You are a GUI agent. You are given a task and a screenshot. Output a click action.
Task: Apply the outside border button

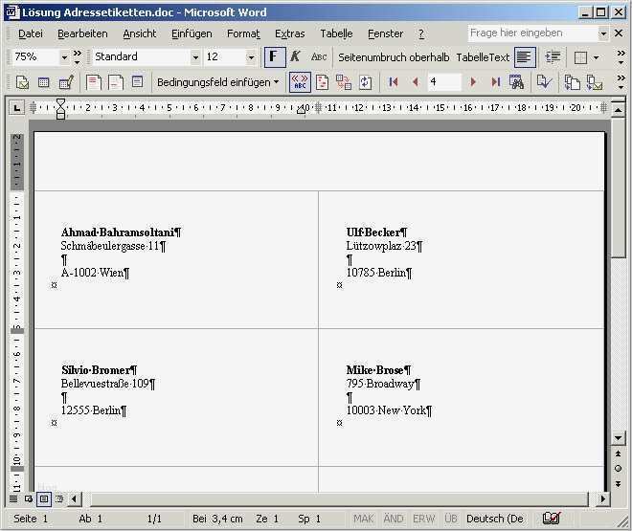(580, 57)
